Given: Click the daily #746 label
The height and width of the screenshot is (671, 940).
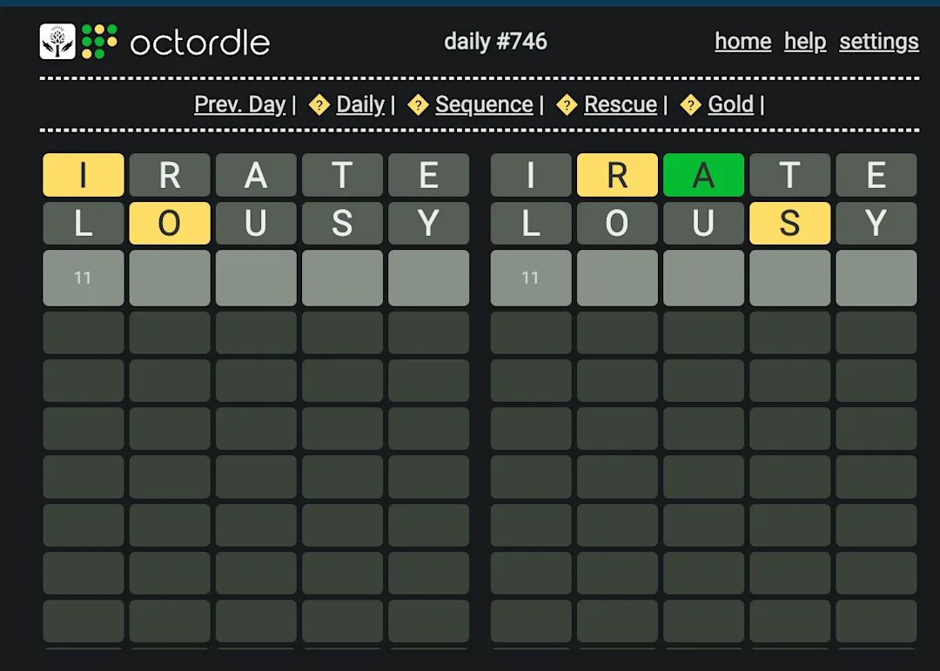Looking at the screenshot, I should (x=495, y=42).
